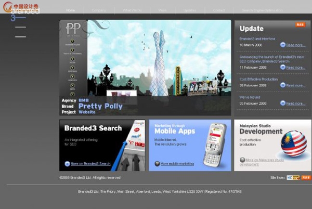Viewport: 312px width, 209px height.
Task: Click the orange RSS badge in footer
Action: pos(306,178)
